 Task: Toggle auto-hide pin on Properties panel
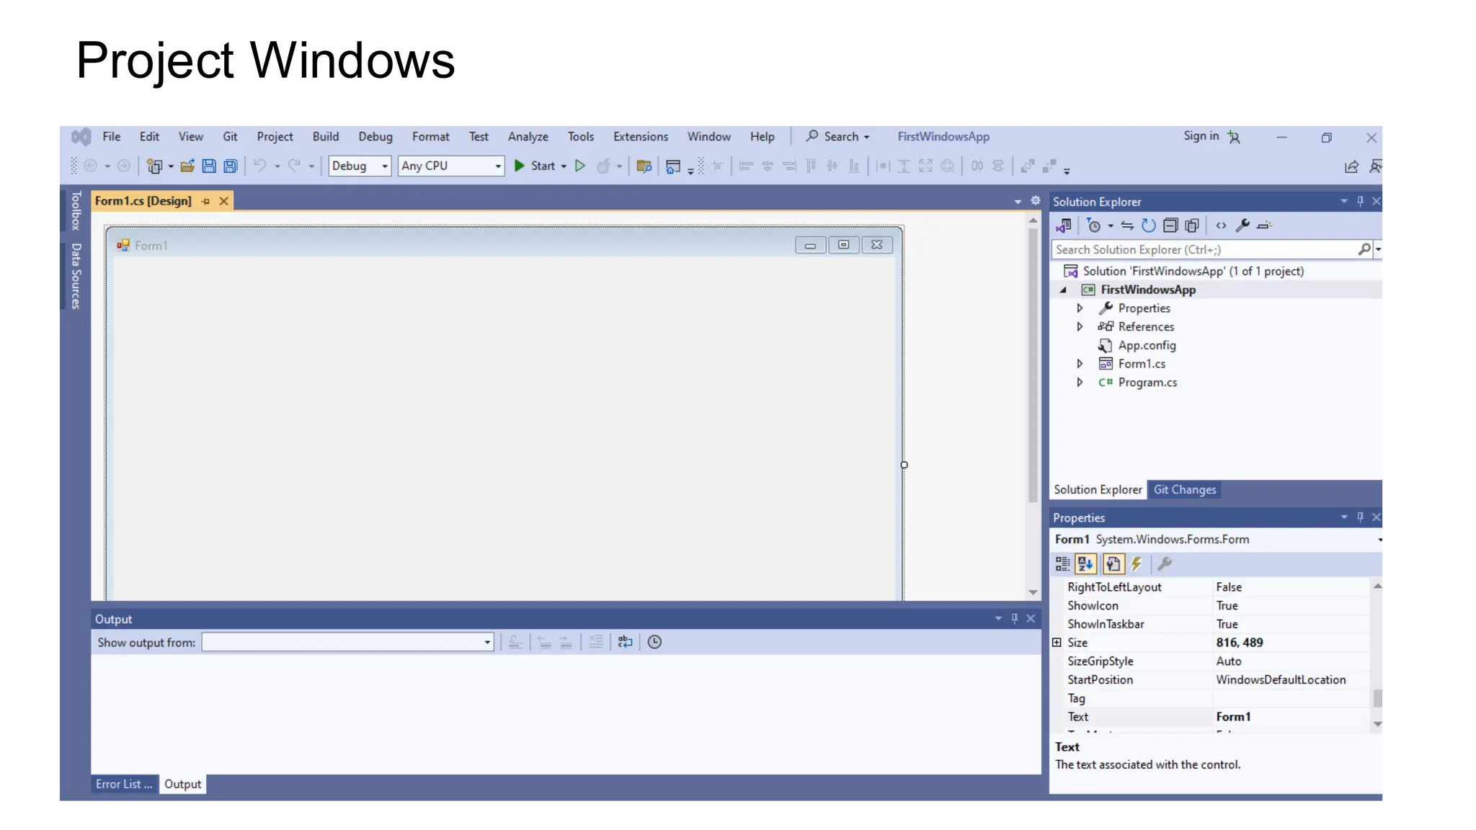pyautogui.click(x=1360, y=517)
